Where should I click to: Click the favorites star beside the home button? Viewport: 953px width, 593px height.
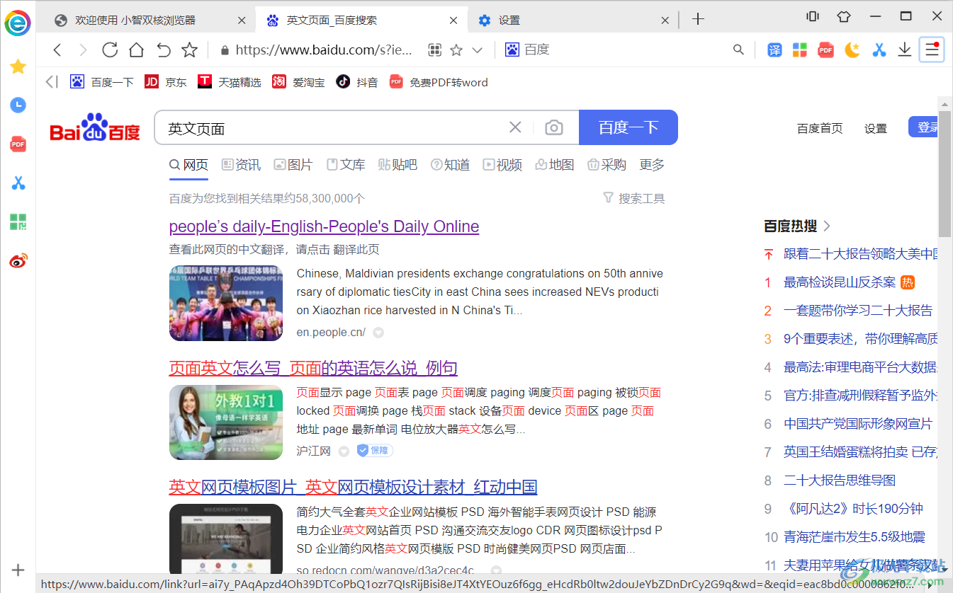(189, 50)
